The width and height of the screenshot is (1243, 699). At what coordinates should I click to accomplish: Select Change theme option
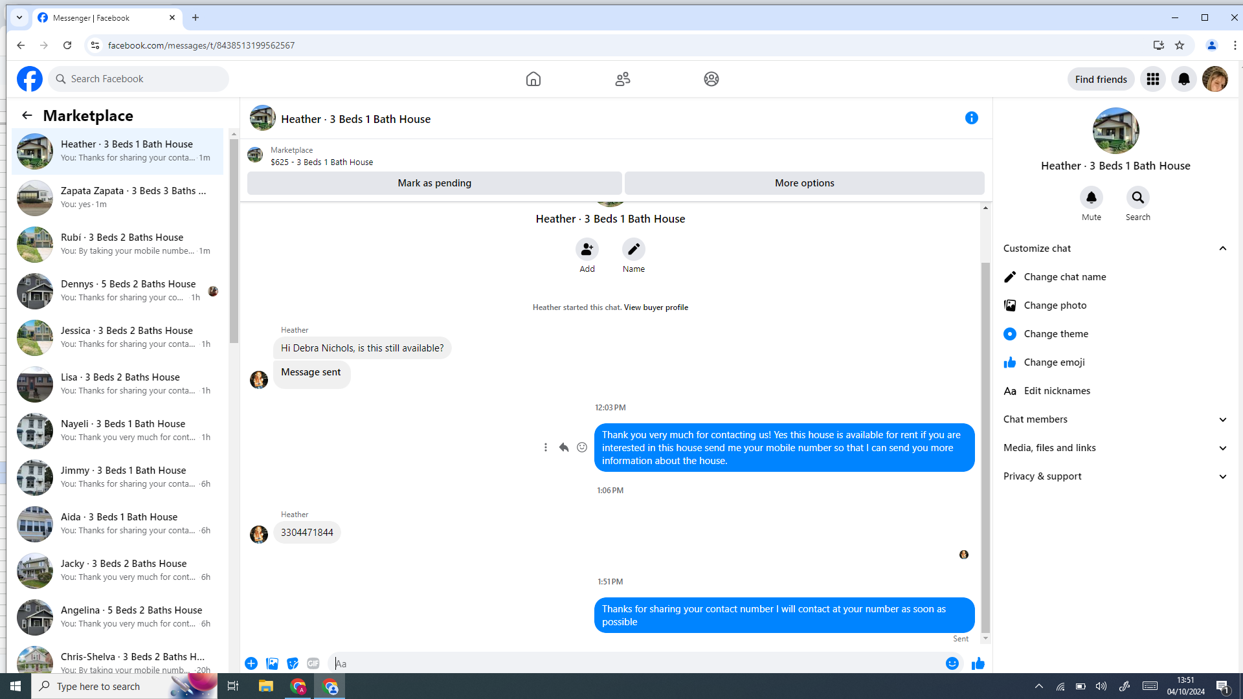[x=1115, y=334]
